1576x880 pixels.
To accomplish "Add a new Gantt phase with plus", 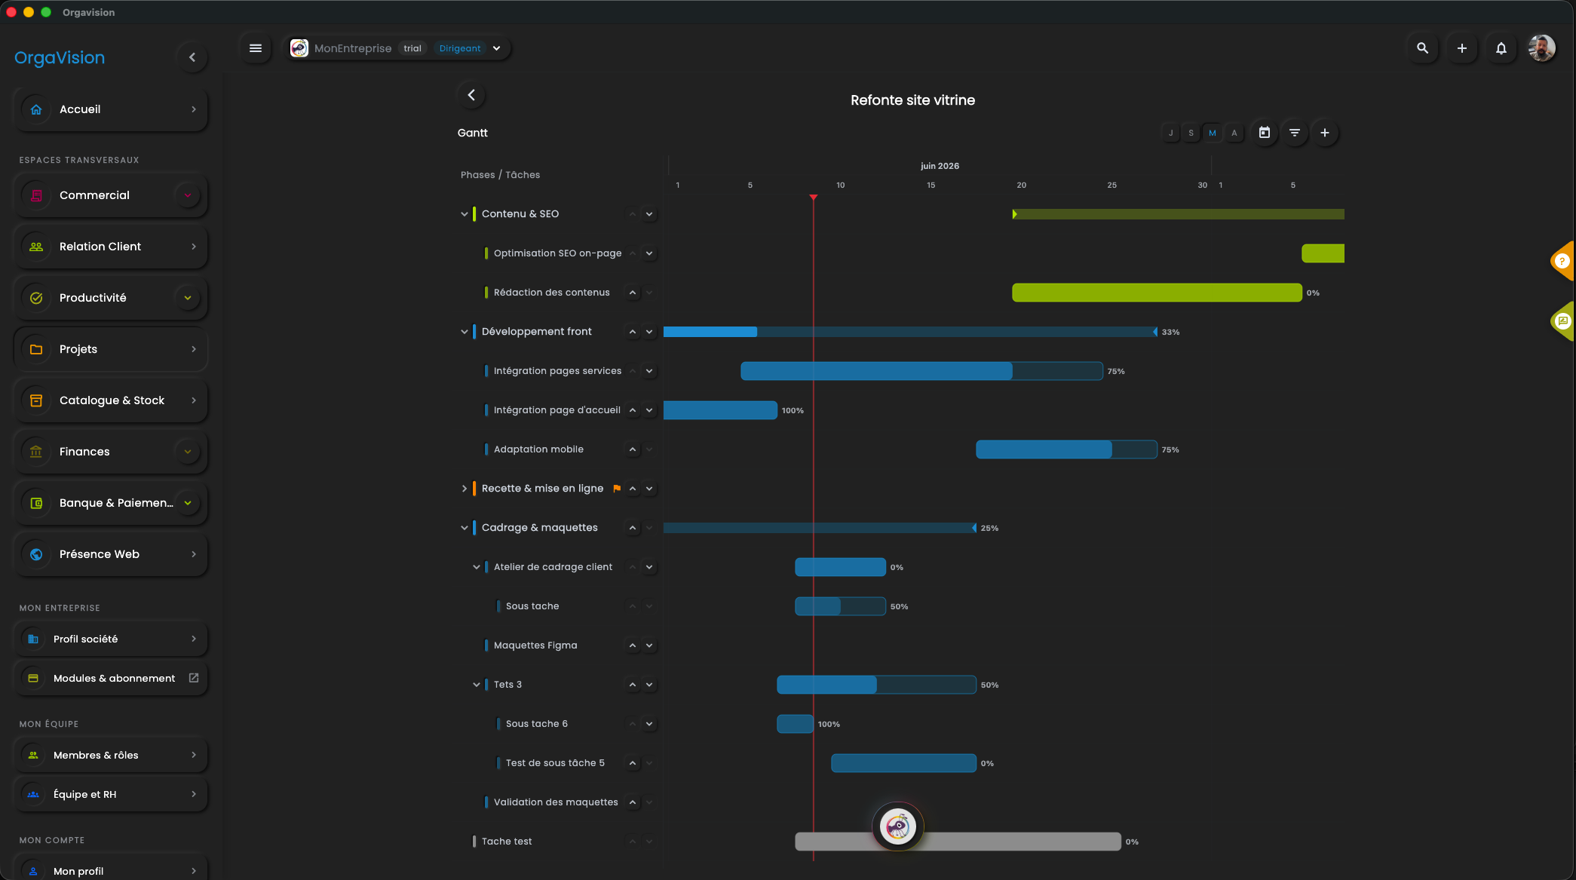I will point(1325,133).
